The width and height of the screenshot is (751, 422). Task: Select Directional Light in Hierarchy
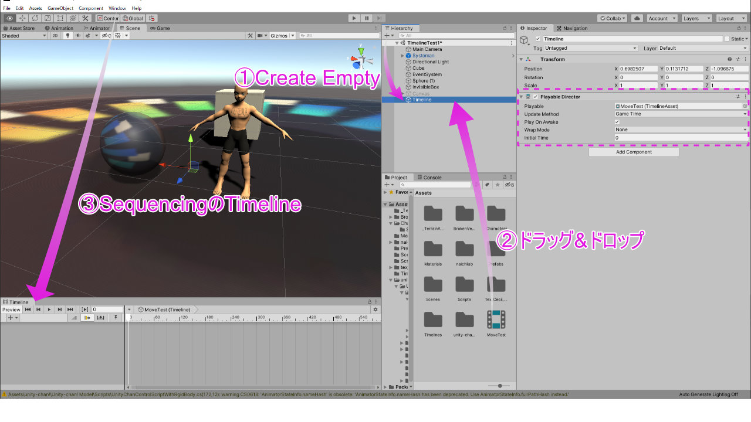tap(431, 62)
